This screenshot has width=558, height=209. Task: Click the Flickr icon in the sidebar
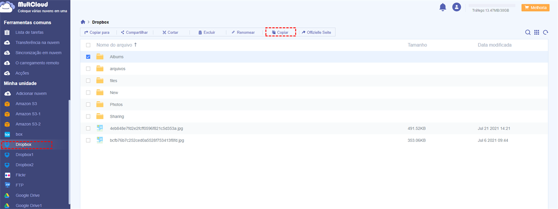(x=7, y=175)
